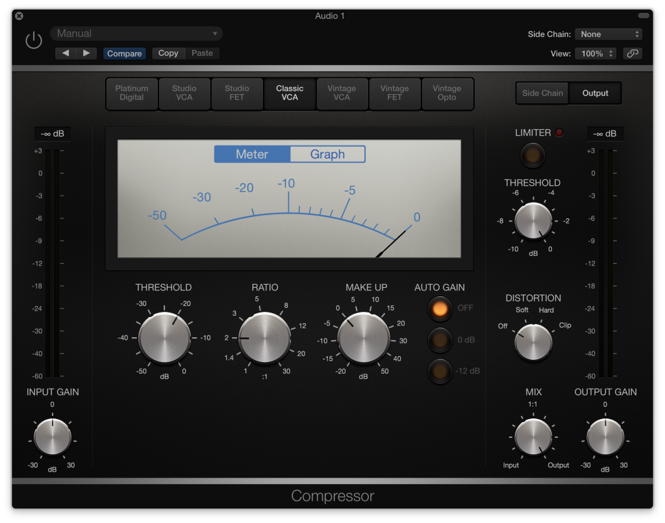The width and height of the screenshot is (665, 523).
Task: Open the Manual preset dropdown
Action: click(x=136, y=32)
